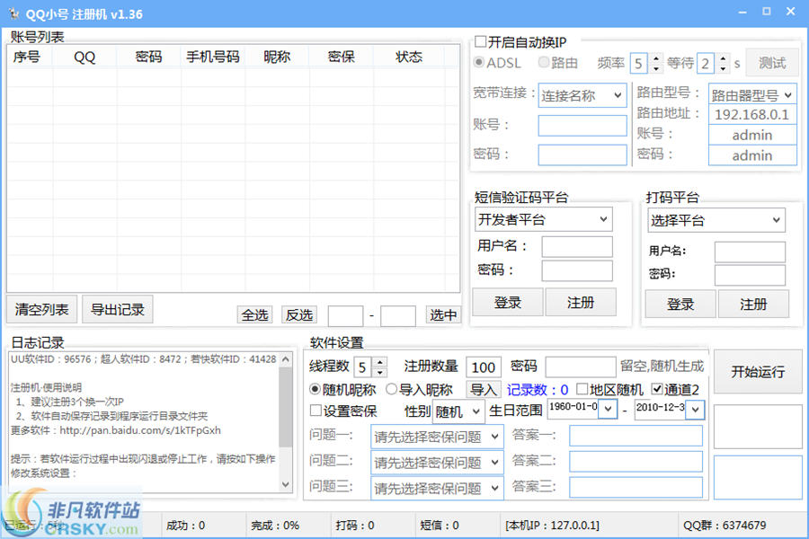809x539 pixels.
Task: Click the 选中 button
Action: pyautogui.click(x=442, y=314)
